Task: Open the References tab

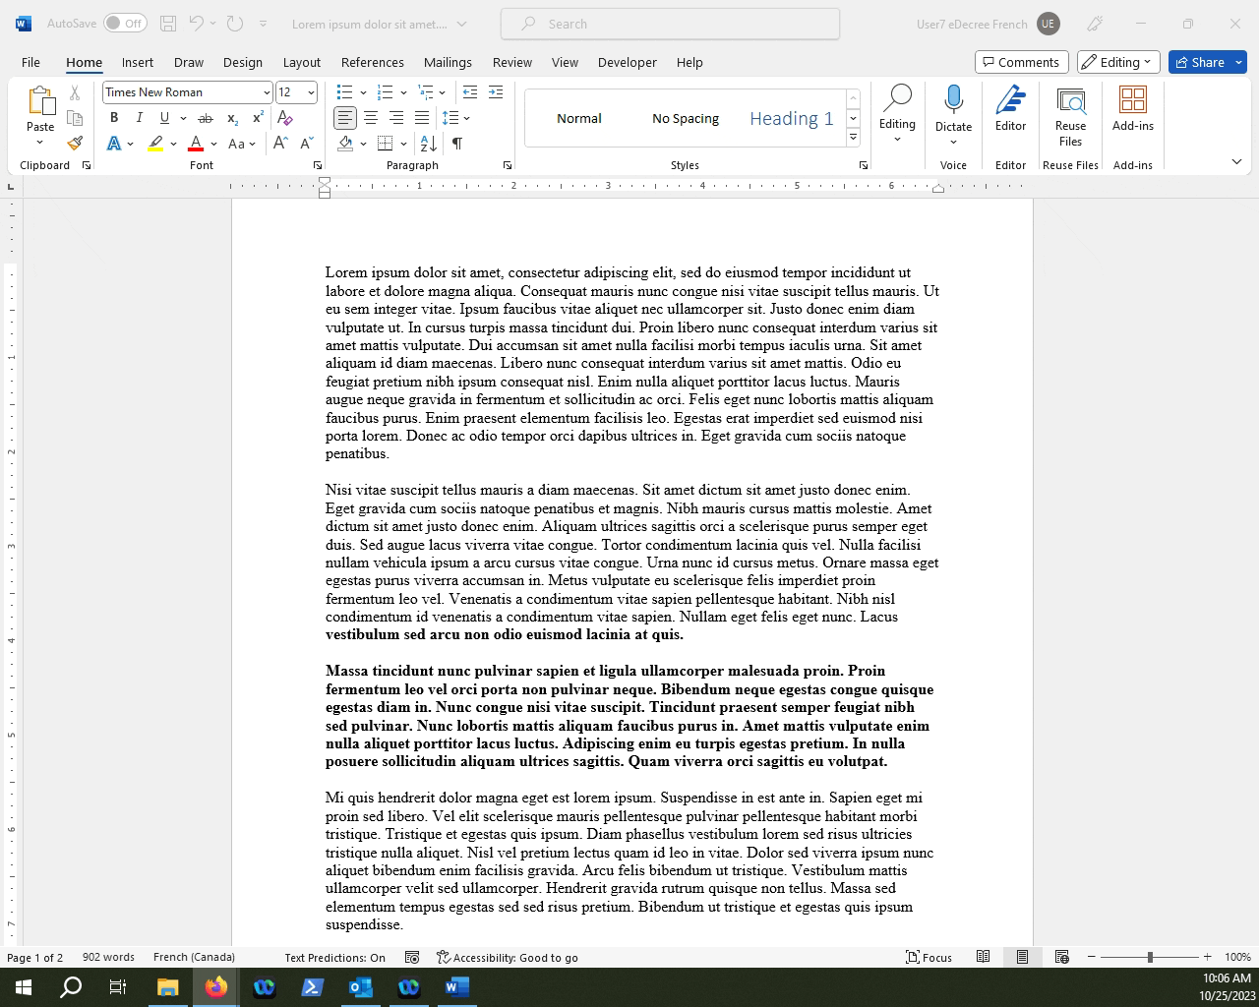Action: 373,62
